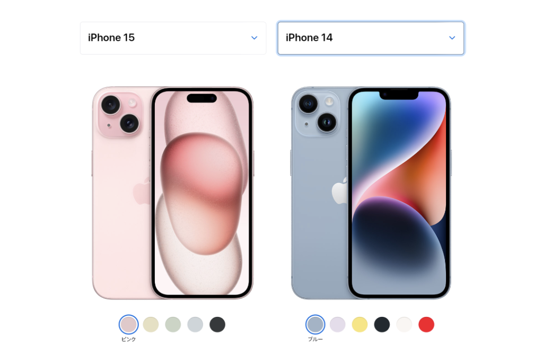The height and width of the screenshot is (355, 543).
Task: Select the green iPhone 15 color swatch
Action: click(173, 324)
